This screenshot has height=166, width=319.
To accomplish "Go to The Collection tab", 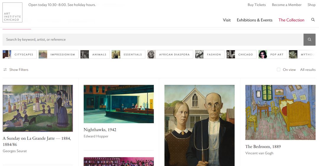I will coord(291,20).
